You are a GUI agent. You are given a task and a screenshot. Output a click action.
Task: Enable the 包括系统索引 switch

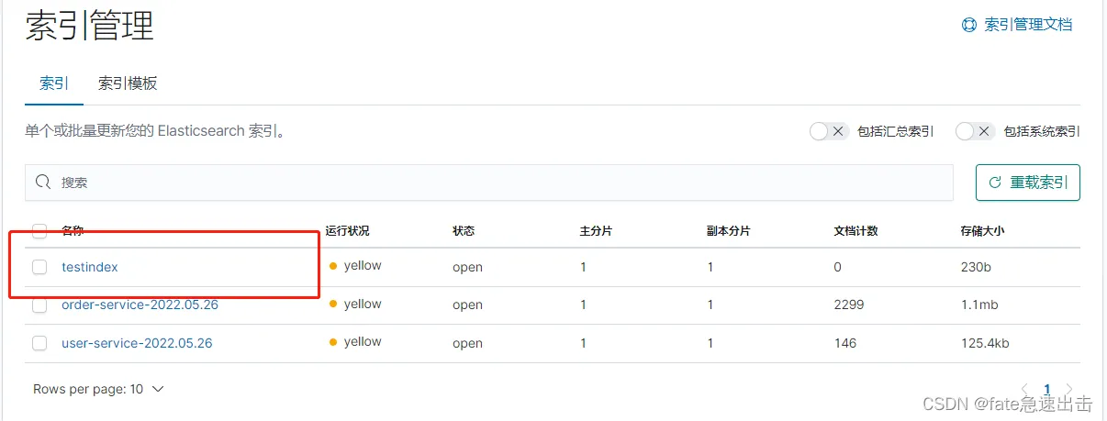[x=975, y=131]
